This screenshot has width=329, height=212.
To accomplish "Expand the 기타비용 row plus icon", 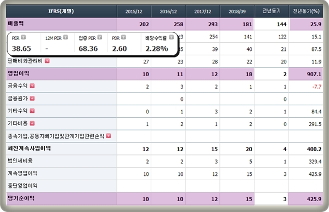I will click(x=32, y=123).
